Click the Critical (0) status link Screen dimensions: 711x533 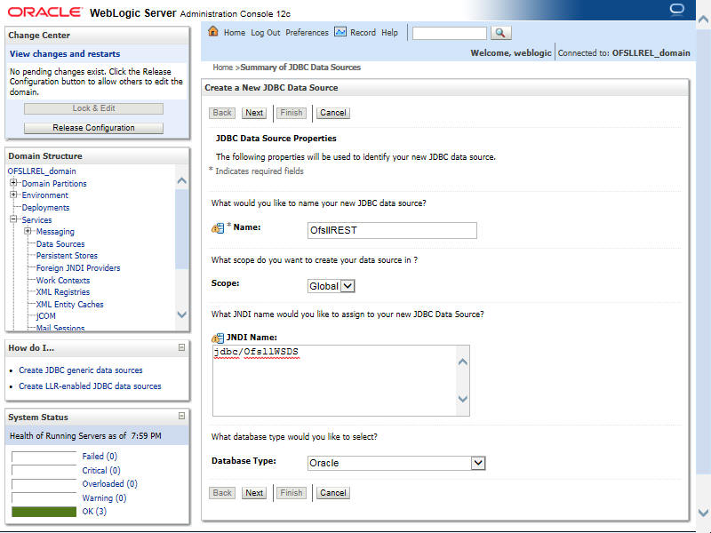click(101, 471)
